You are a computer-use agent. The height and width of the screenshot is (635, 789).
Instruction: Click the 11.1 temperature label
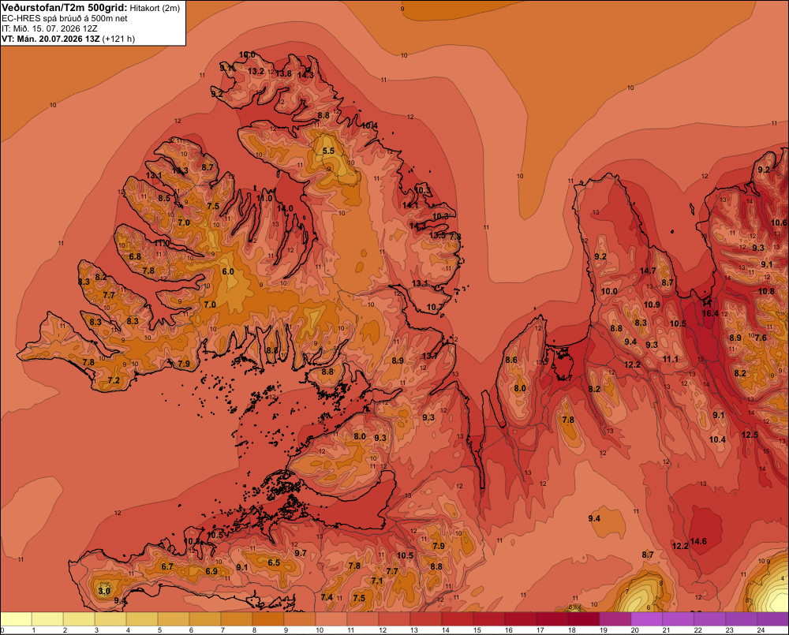670,359
